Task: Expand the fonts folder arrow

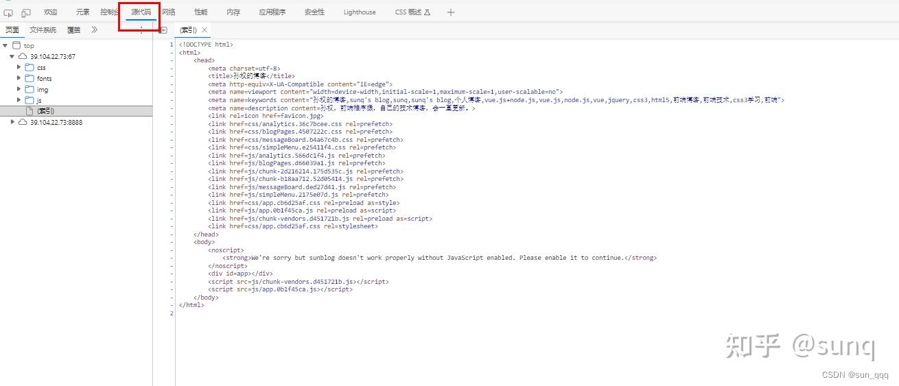Action: pos(19,78)
